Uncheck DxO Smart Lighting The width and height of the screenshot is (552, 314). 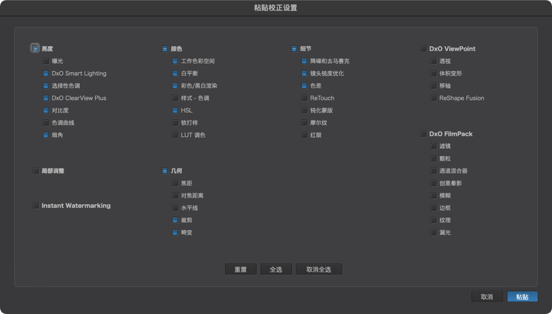(46, 73)
